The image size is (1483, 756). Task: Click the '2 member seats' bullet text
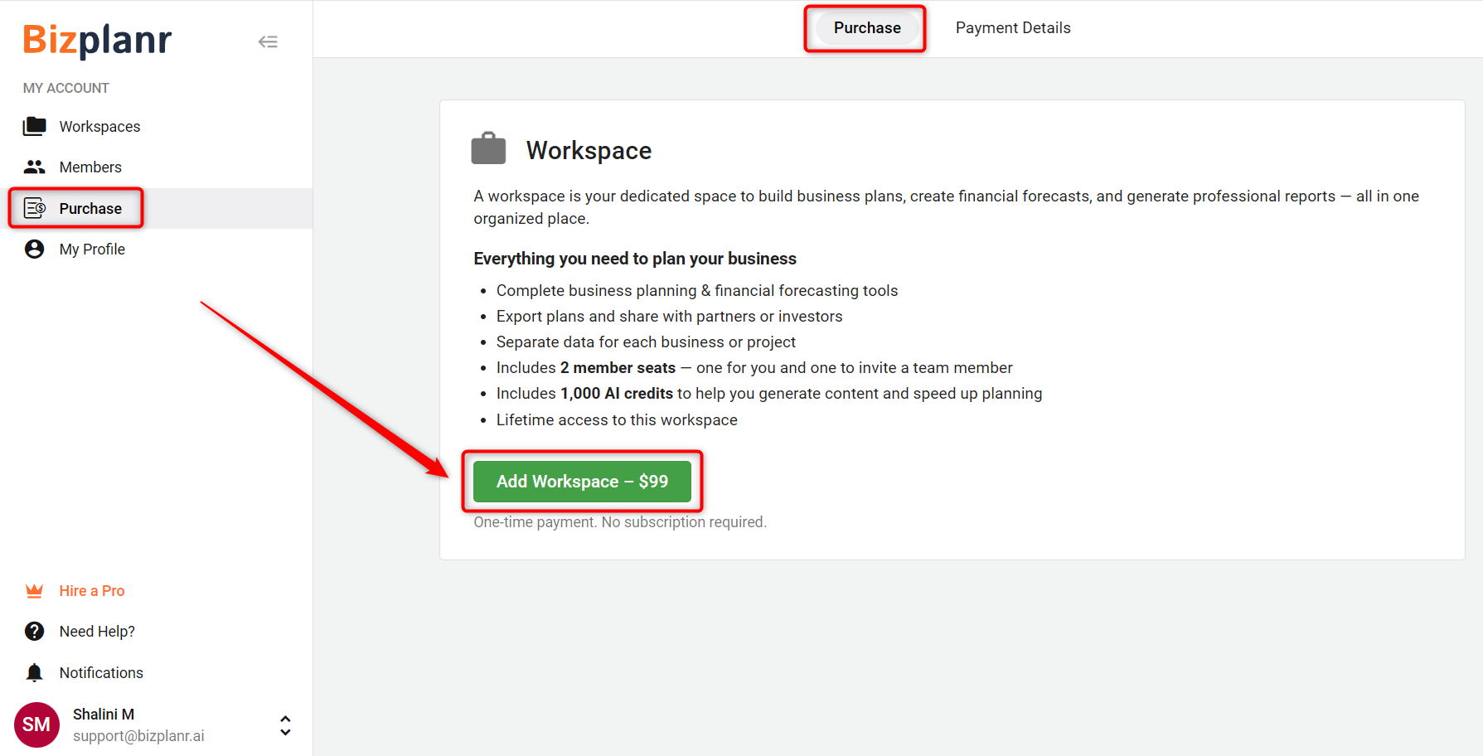tap(754, 368)
